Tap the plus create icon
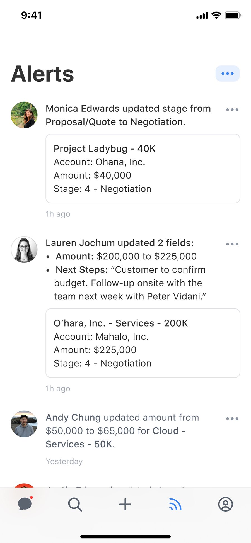This screenshot has width=251, height=543. (125, 504)
